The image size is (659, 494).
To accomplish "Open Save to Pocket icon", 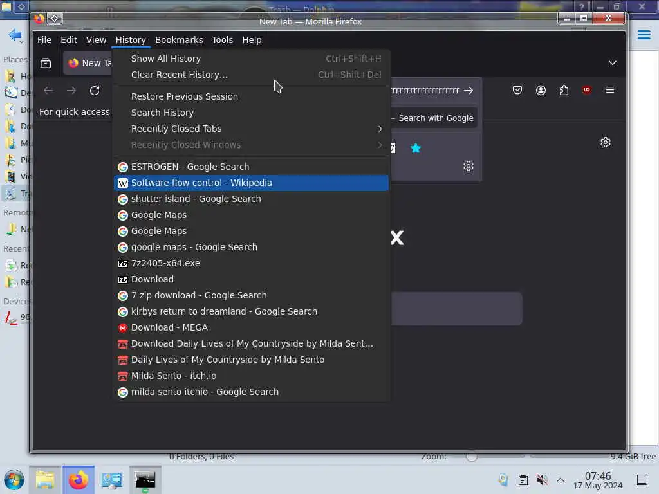I will tap(517, 90).
